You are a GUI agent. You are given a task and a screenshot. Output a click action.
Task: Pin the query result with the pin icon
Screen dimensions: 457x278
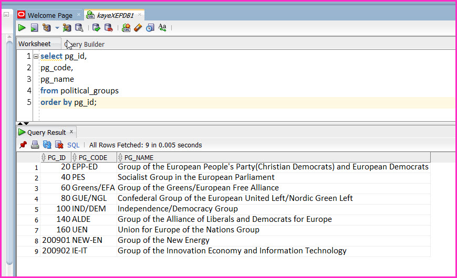coord(23,145)
